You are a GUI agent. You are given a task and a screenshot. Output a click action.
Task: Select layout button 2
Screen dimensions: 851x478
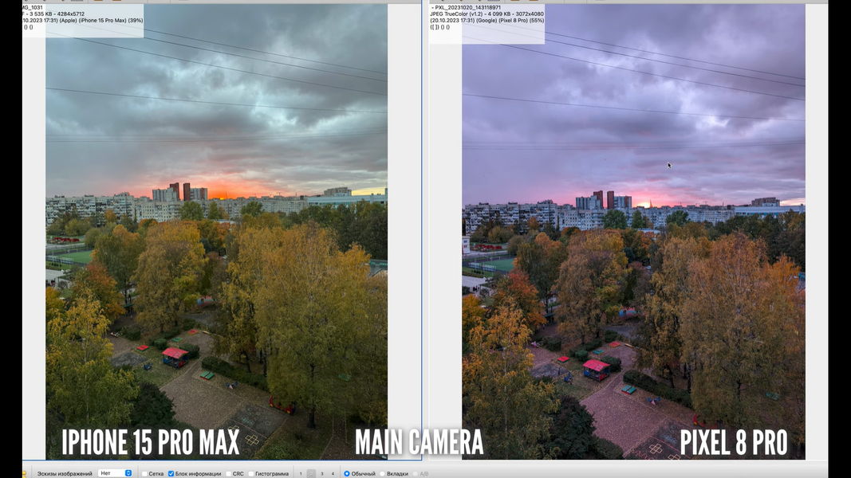click(x=311, y=474)
